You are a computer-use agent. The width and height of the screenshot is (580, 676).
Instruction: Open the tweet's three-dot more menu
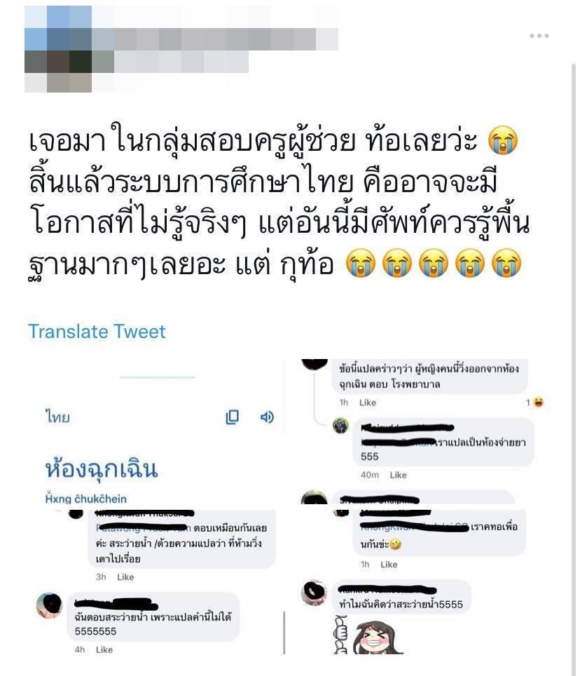[x=539, y=36]
